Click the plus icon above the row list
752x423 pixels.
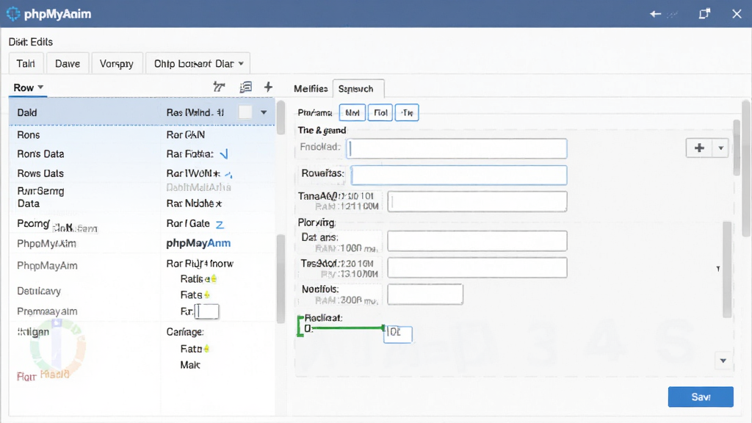tap(268, 87)
